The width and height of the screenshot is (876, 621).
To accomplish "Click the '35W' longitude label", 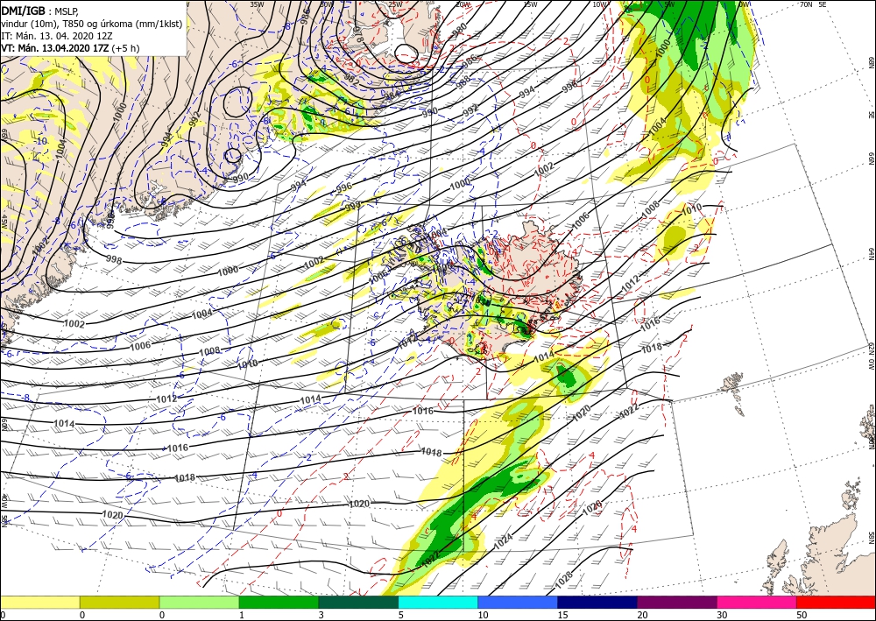I will 257,4.
